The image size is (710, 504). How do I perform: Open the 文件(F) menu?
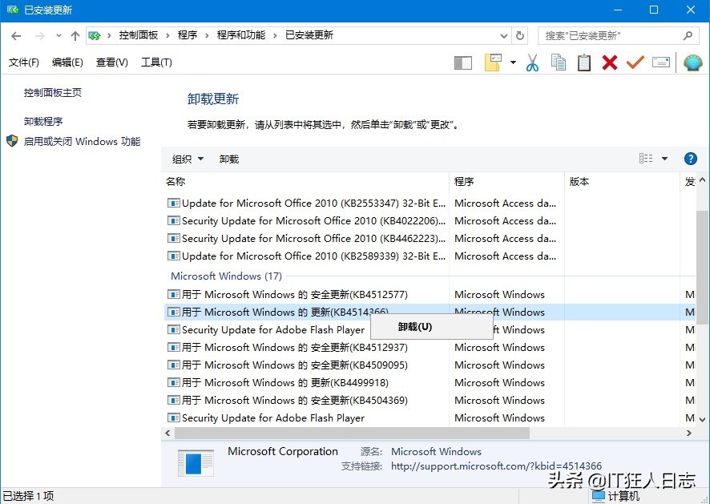23,62
